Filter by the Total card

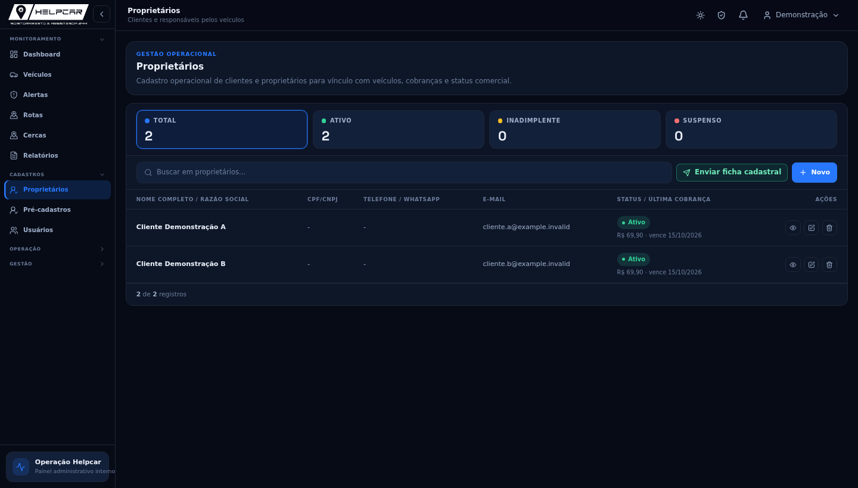[x=222, y=129]
